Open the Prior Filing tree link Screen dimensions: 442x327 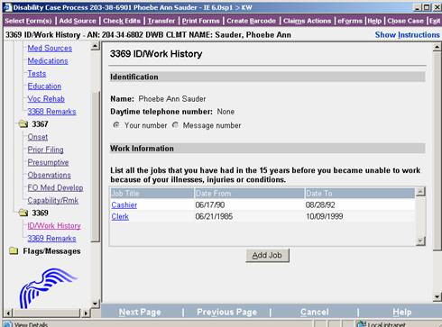click(45, 150)
